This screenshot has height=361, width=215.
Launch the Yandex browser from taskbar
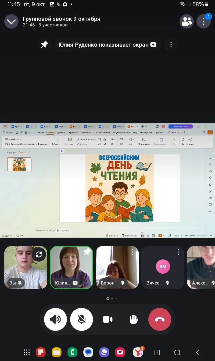tap(139, 352)
